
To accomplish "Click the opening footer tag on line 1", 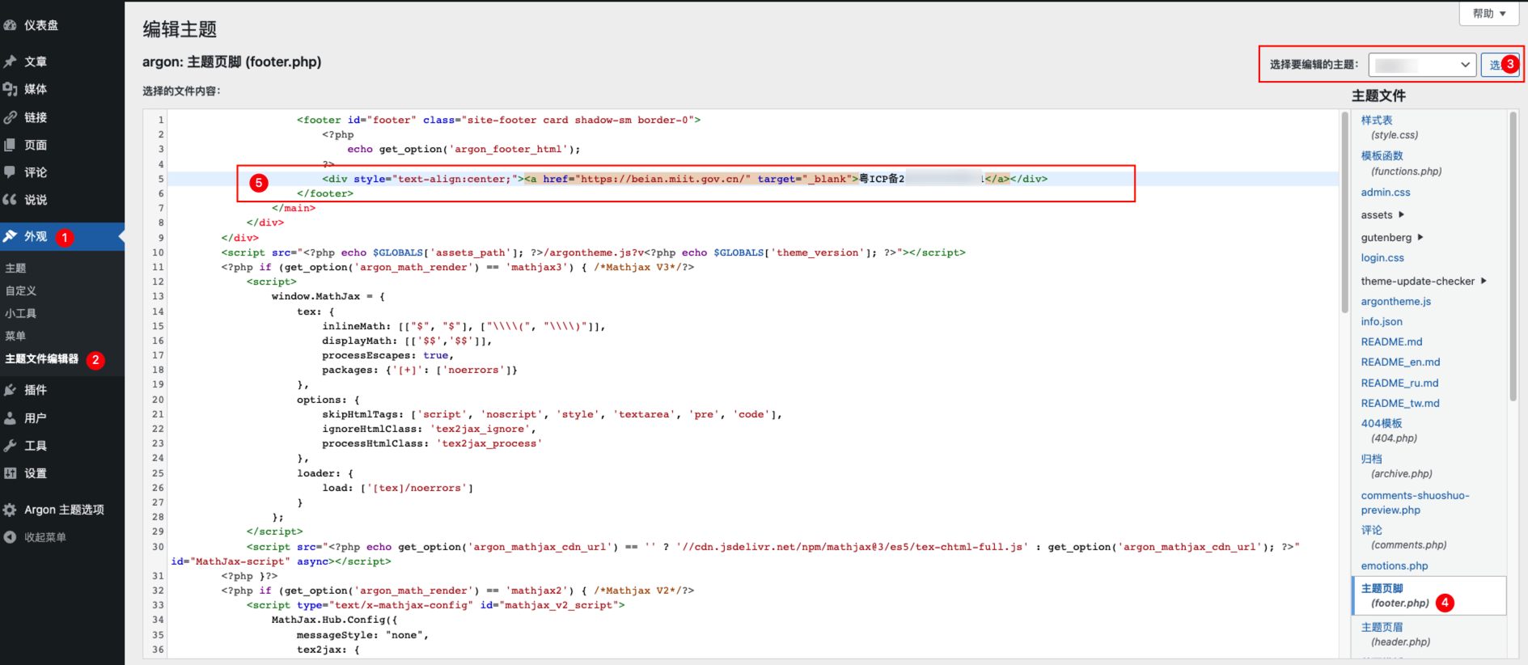I will pyautogui.click(x=498, y=120).
